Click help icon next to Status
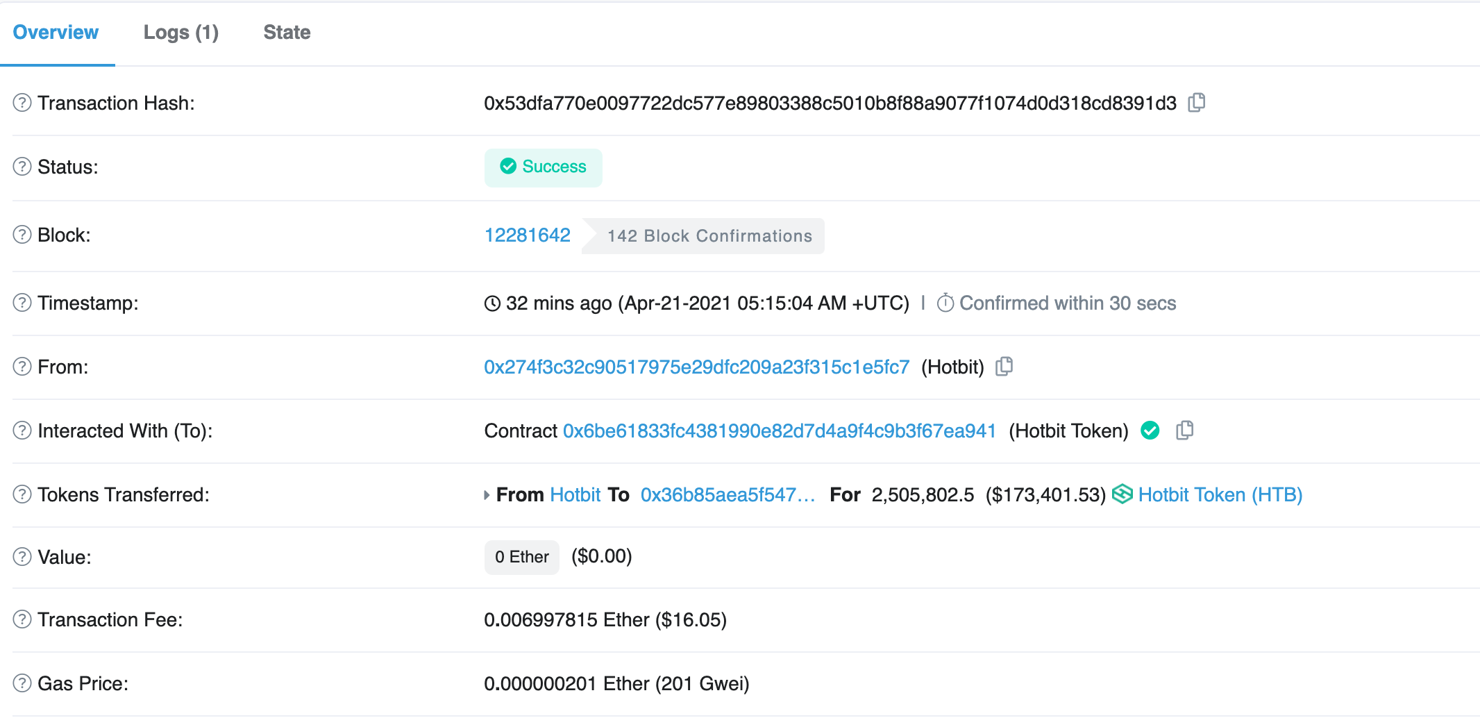Screen dimensions: 1480x718 (x=22, y=167)
